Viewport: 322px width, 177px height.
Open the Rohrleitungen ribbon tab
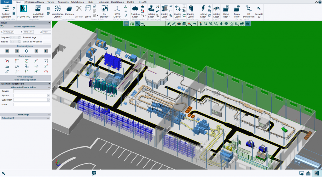point(77,2)
